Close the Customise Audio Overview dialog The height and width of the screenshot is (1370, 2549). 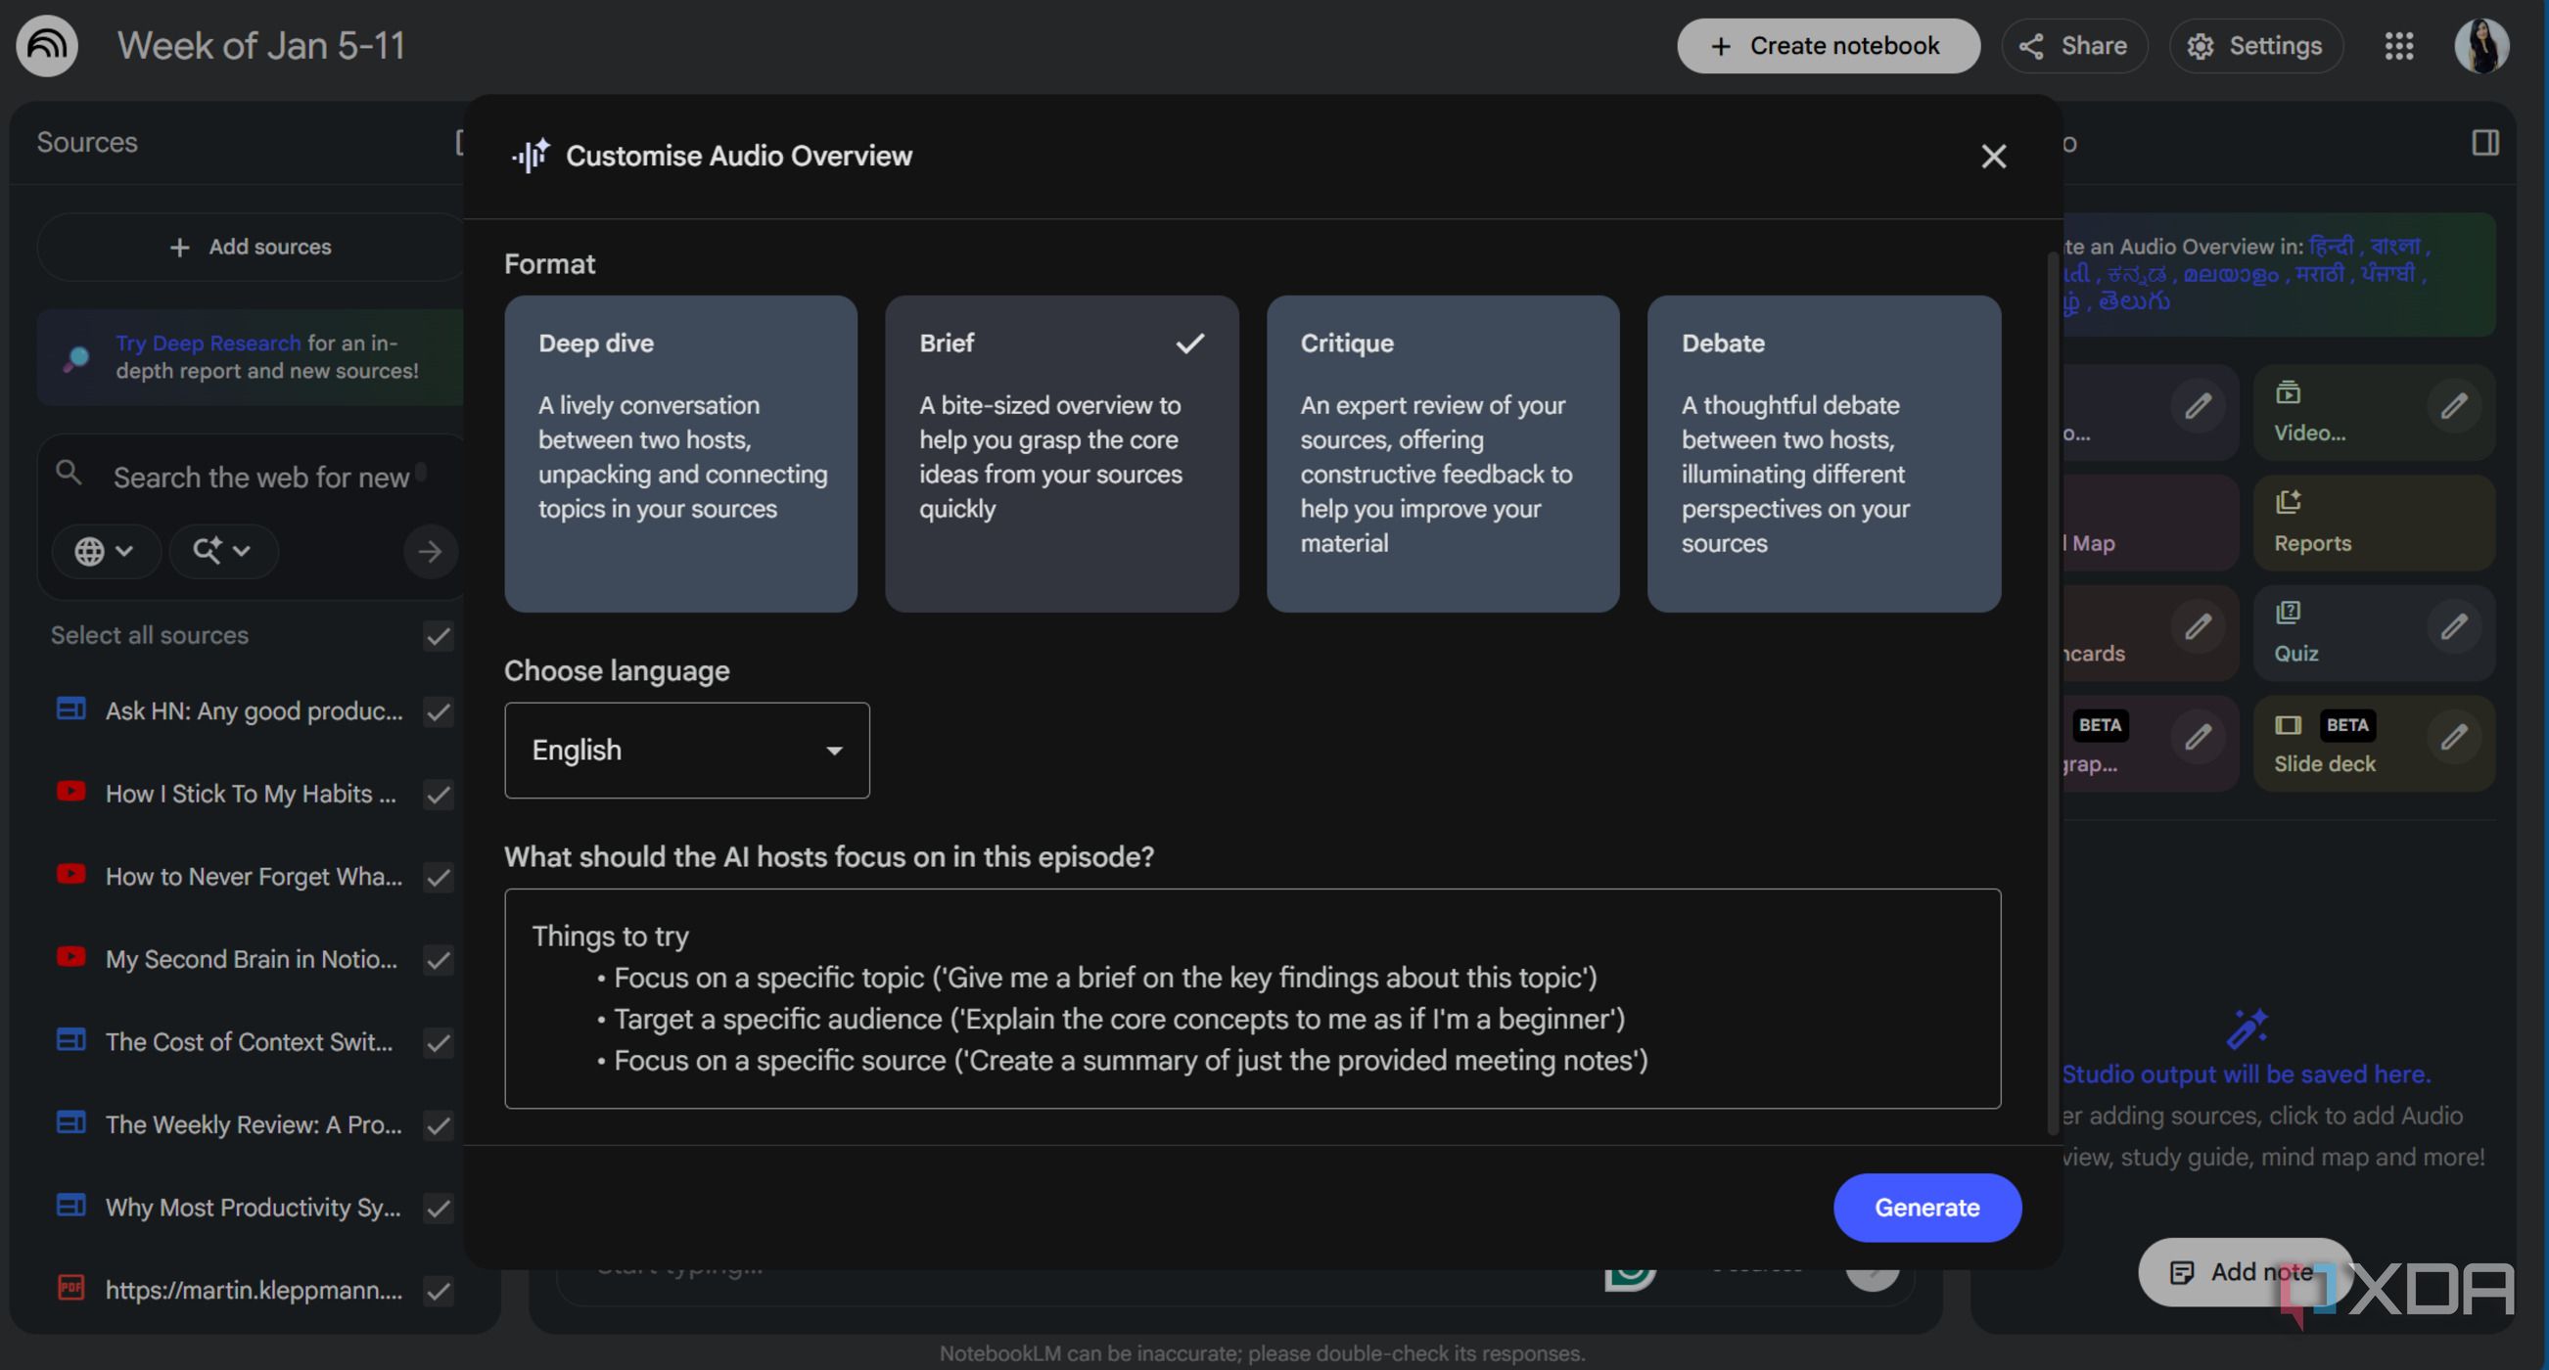(1993, 157)
